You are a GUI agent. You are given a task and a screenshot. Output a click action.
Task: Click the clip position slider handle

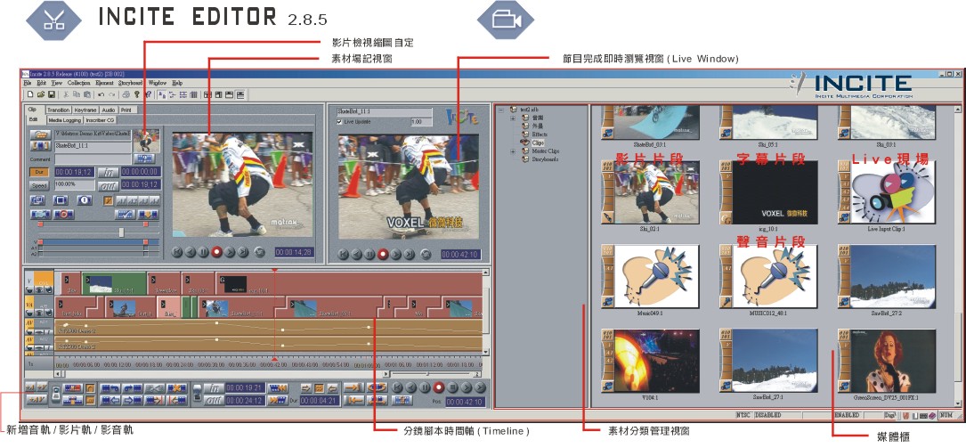tap(121, 232)
